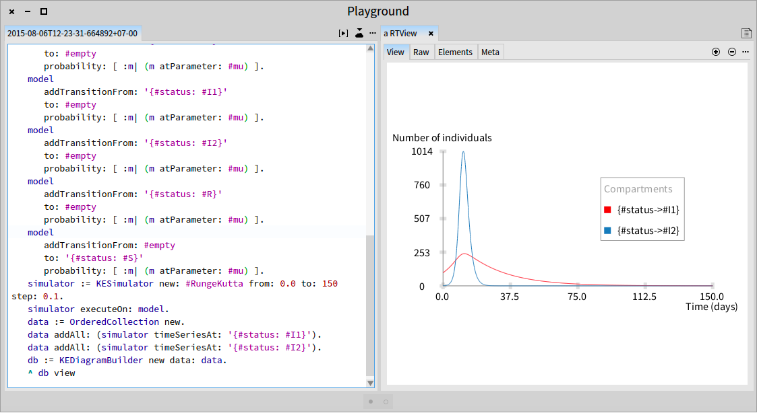Select the second page dot at the bottom

click(x=386, y=402)
